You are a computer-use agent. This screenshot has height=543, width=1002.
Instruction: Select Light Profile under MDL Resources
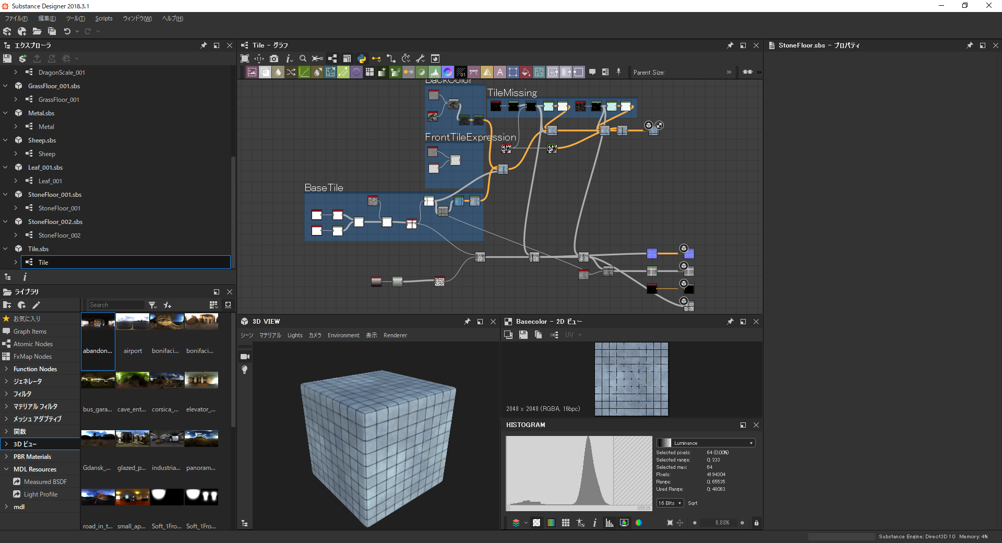click(x=40, y=494)
